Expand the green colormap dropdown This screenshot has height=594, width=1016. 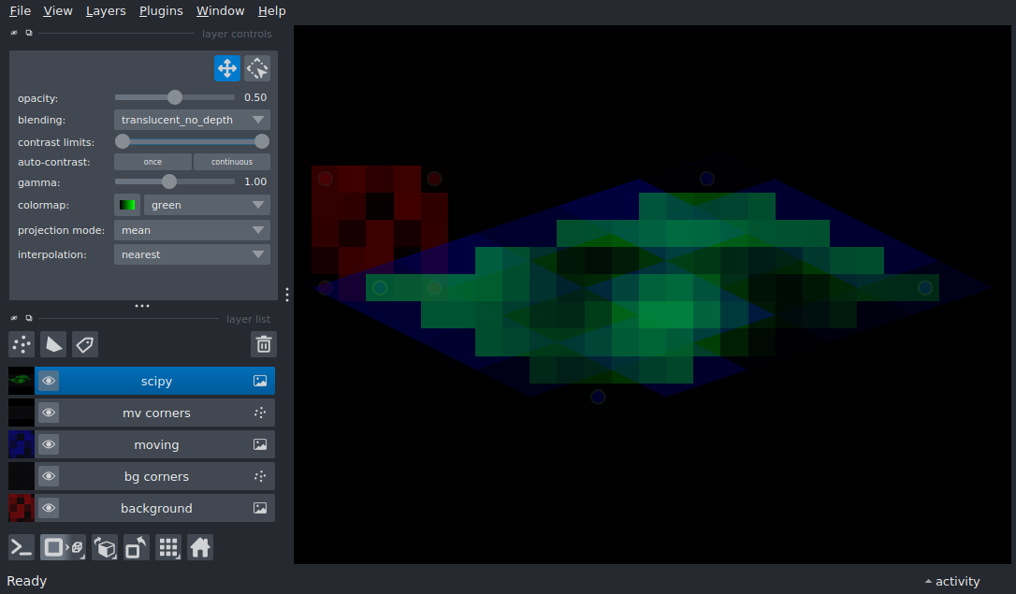[x=207, y=205]
